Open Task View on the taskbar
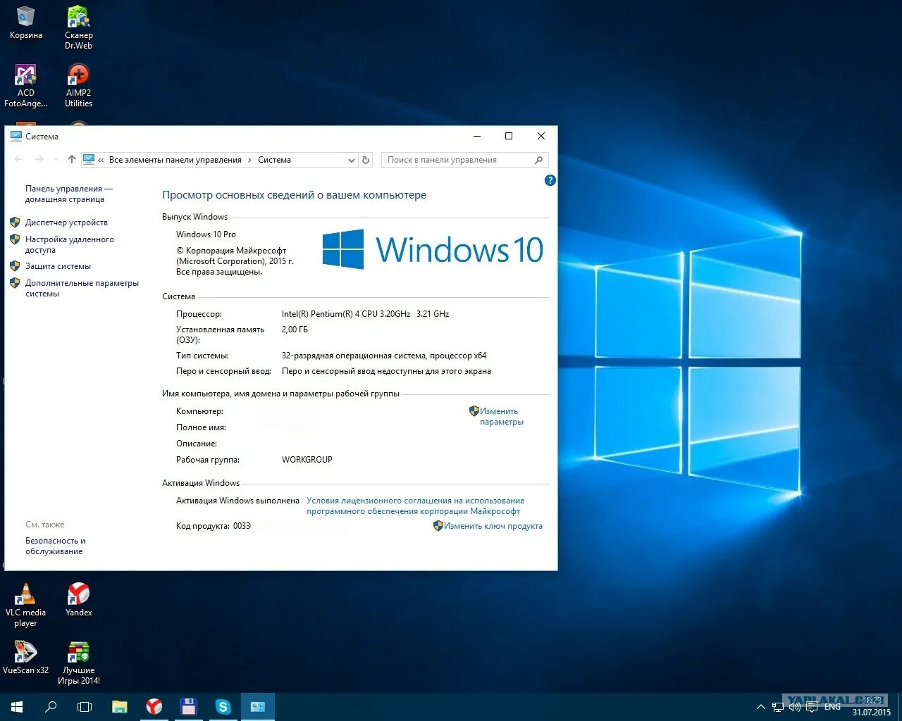The width and height of the screenshot is (902, 721). (85, 706)
